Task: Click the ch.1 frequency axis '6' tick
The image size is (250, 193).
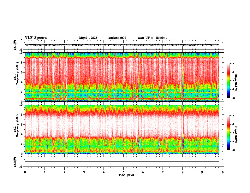Action: [22, 72]
